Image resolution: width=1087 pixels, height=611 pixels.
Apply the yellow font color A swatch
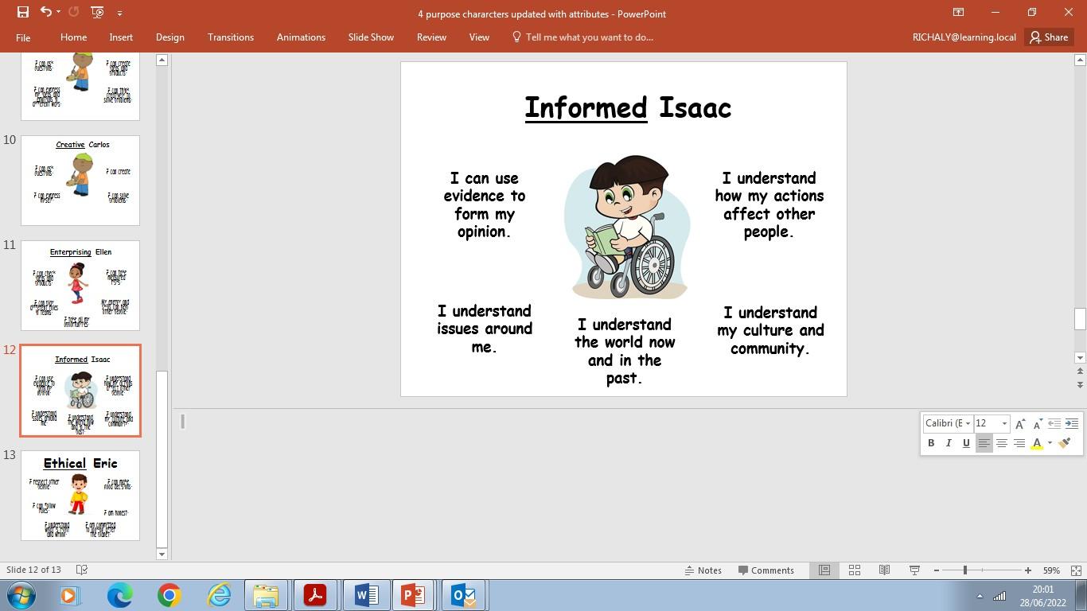(1037, 443)
